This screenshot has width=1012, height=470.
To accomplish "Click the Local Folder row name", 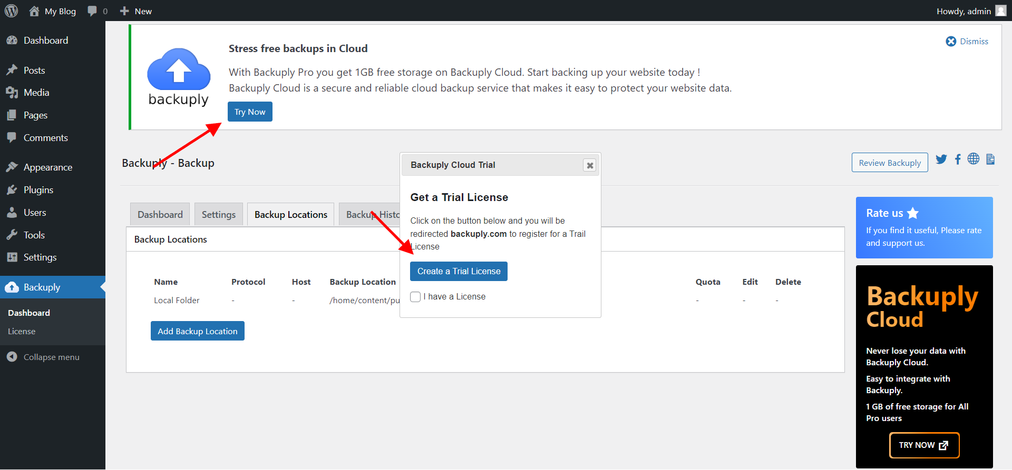I will (177, 301).
